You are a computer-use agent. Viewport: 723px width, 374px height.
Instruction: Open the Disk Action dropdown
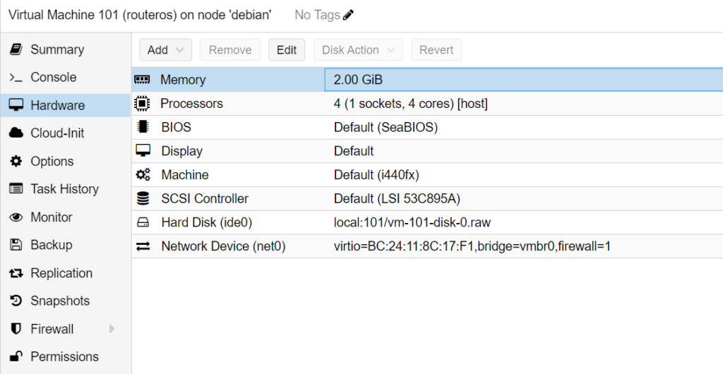pyautogui.click(x=358, y=49)
